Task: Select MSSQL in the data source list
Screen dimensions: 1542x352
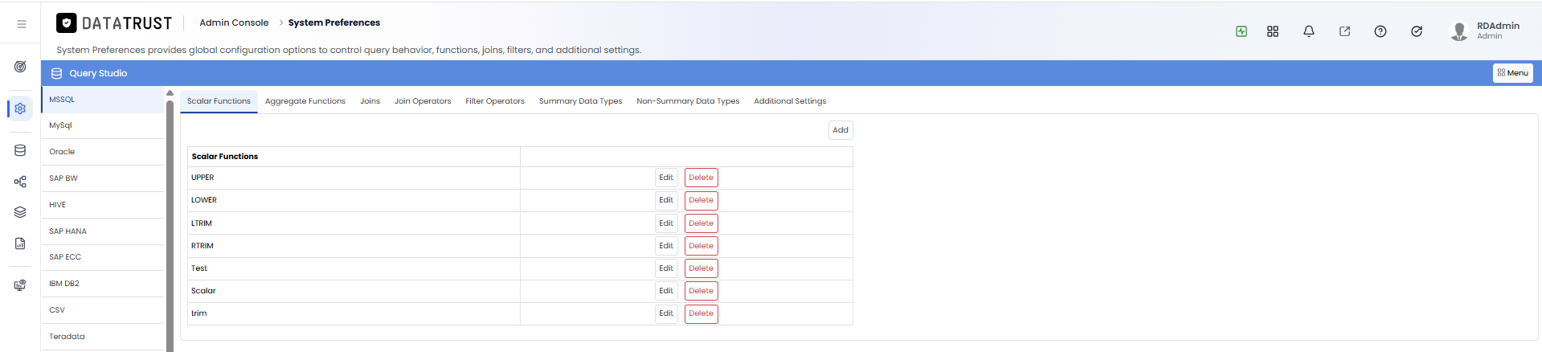Action: [103, 100]
